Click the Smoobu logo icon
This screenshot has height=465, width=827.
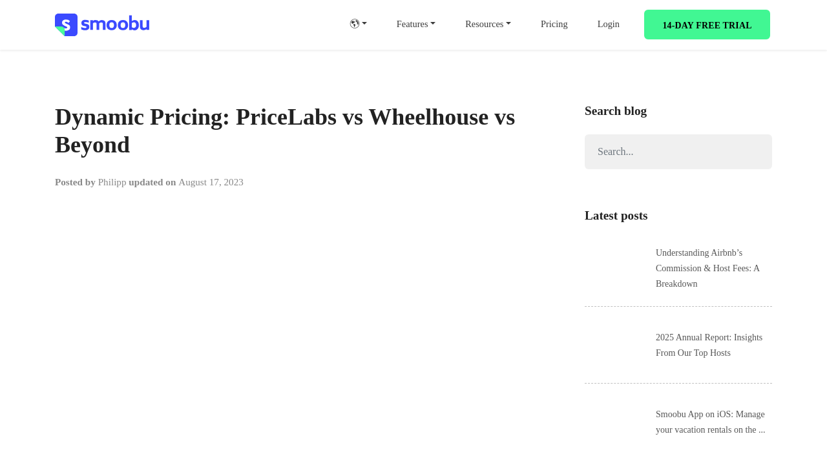pos(66,25)
